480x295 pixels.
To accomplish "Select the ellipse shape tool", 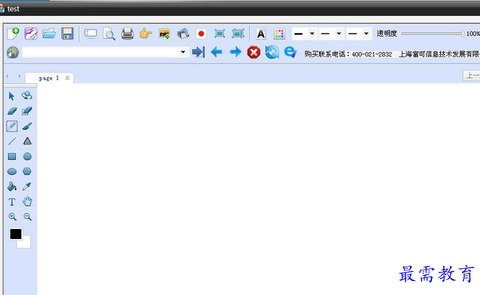I will click(x=12, y=172).
